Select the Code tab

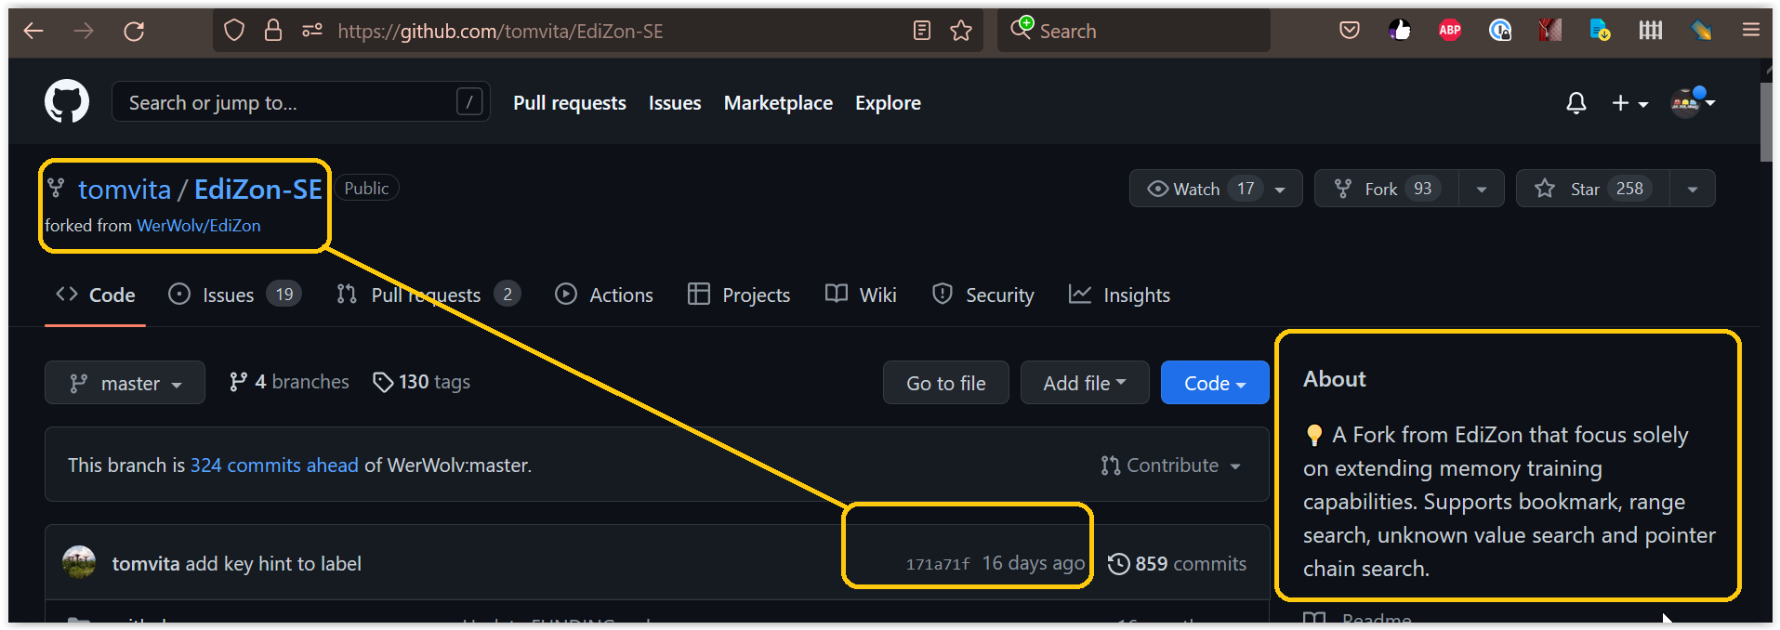(x=95, y=295)
